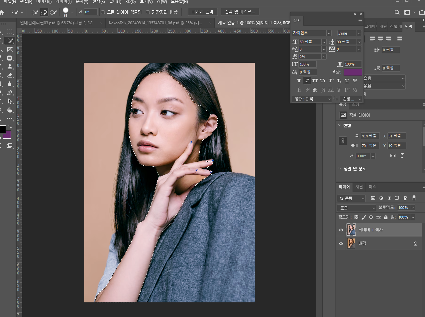425x317 pixels.
Task: Select the Frame tool
Action: tap(10, 49)
